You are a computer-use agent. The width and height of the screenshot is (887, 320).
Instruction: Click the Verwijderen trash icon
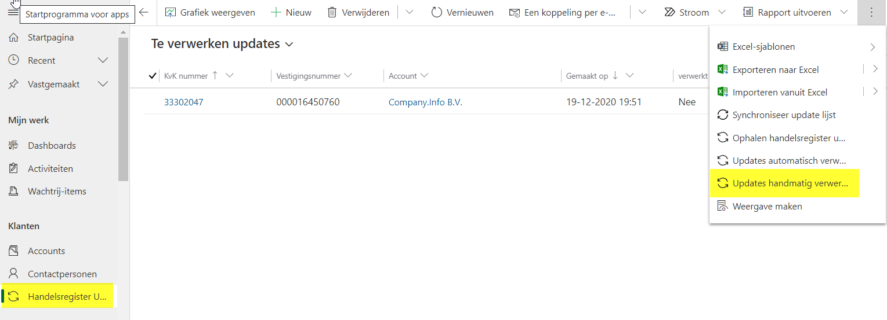pyautogui.click(x=332, y=12)
